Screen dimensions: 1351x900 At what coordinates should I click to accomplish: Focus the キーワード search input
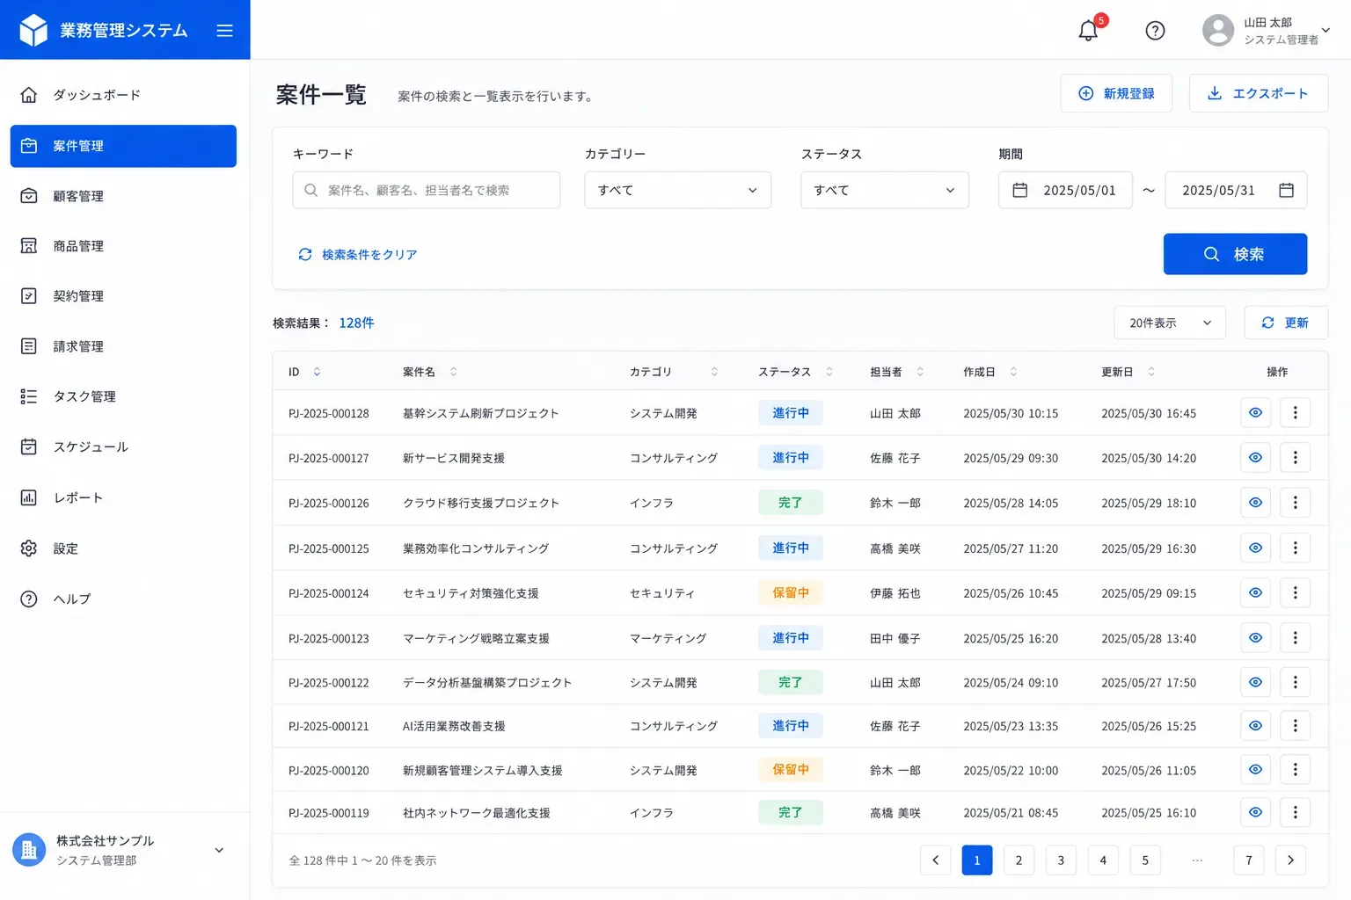[427, 190]
